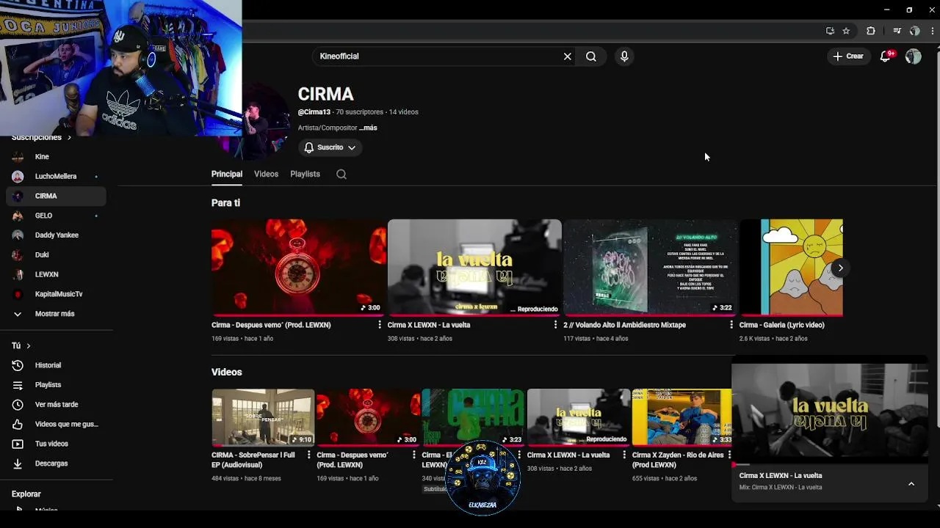Go to GELO channel
Viewport: 940px width, 528px height.
pyautogui.click(x=57, y=216)
